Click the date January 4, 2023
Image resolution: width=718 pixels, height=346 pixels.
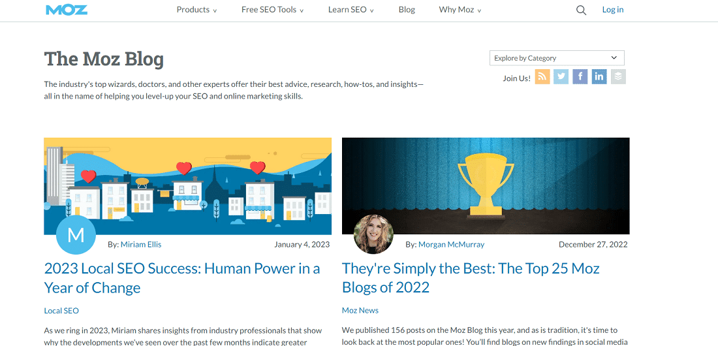click(x=302, y=244)
